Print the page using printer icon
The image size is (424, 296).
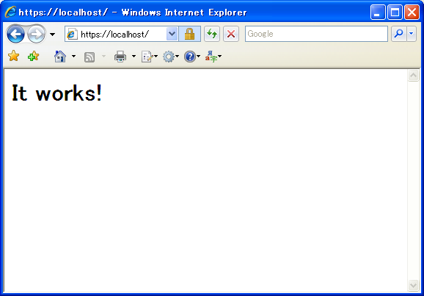[x=120, y=57]
